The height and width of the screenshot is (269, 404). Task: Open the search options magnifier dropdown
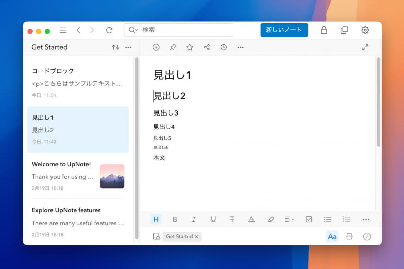pos(133,30)
